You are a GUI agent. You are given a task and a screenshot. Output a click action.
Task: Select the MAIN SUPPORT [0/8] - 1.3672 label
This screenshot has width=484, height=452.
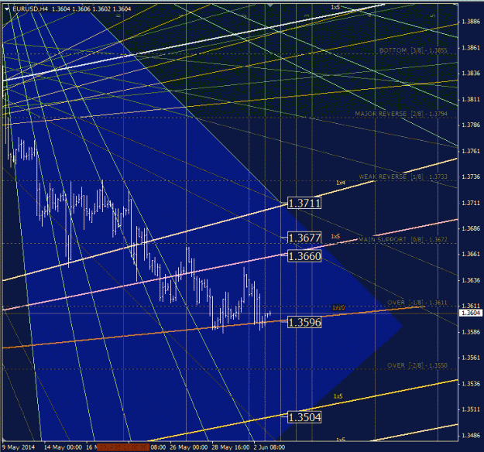(x=403, y=239)
